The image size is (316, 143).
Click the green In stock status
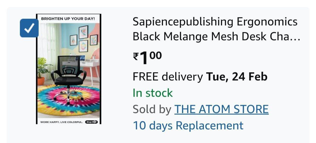point(152,93)
